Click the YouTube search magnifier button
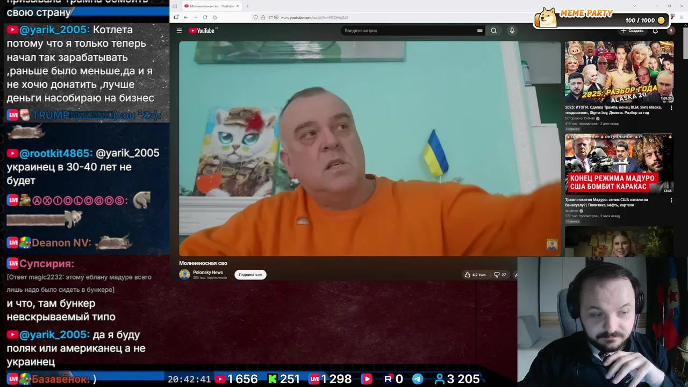This screenshot has width=688, height=387. click(x=493, y=31)
